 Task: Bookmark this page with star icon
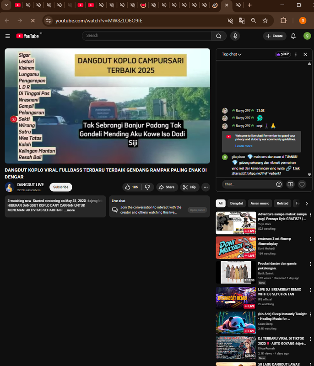265,21
